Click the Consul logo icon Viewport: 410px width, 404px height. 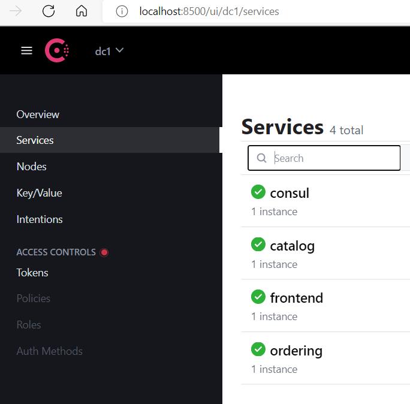pyautogui.click(x=57, y=51)
